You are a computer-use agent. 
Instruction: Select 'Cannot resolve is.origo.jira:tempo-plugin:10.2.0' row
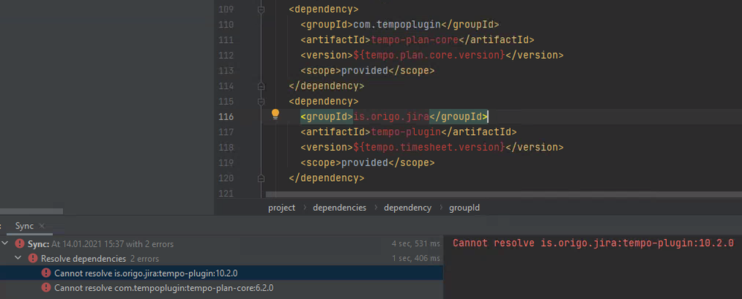[x=222, y=273]
